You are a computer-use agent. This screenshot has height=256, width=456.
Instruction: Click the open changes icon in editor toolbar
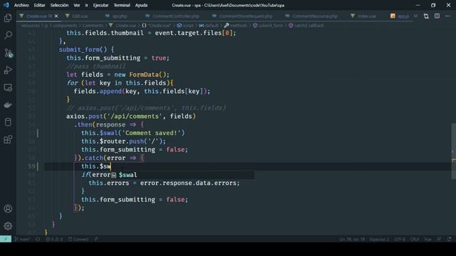point(426,16)
